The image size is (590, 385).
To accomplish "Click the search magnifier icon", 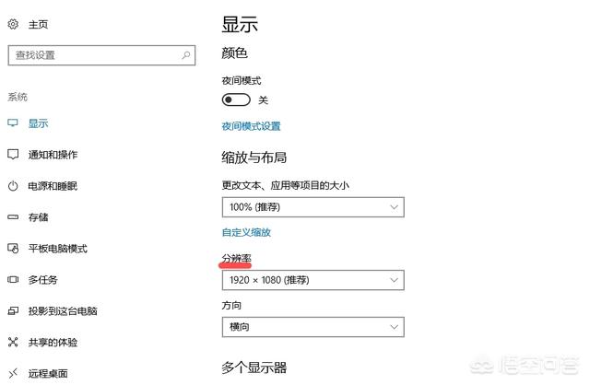I will pyautogui.click(x=186, y=55).
